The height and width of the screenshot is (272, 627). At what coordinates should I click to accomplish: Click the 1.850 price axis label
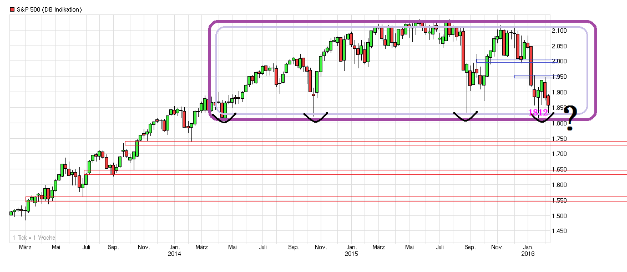[x=560, y=108]
